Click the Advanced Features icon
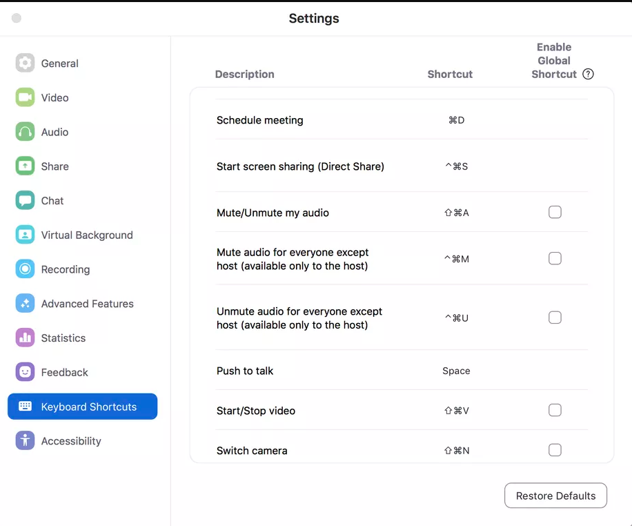Viewport: 632px width, 526px height. 25,303
